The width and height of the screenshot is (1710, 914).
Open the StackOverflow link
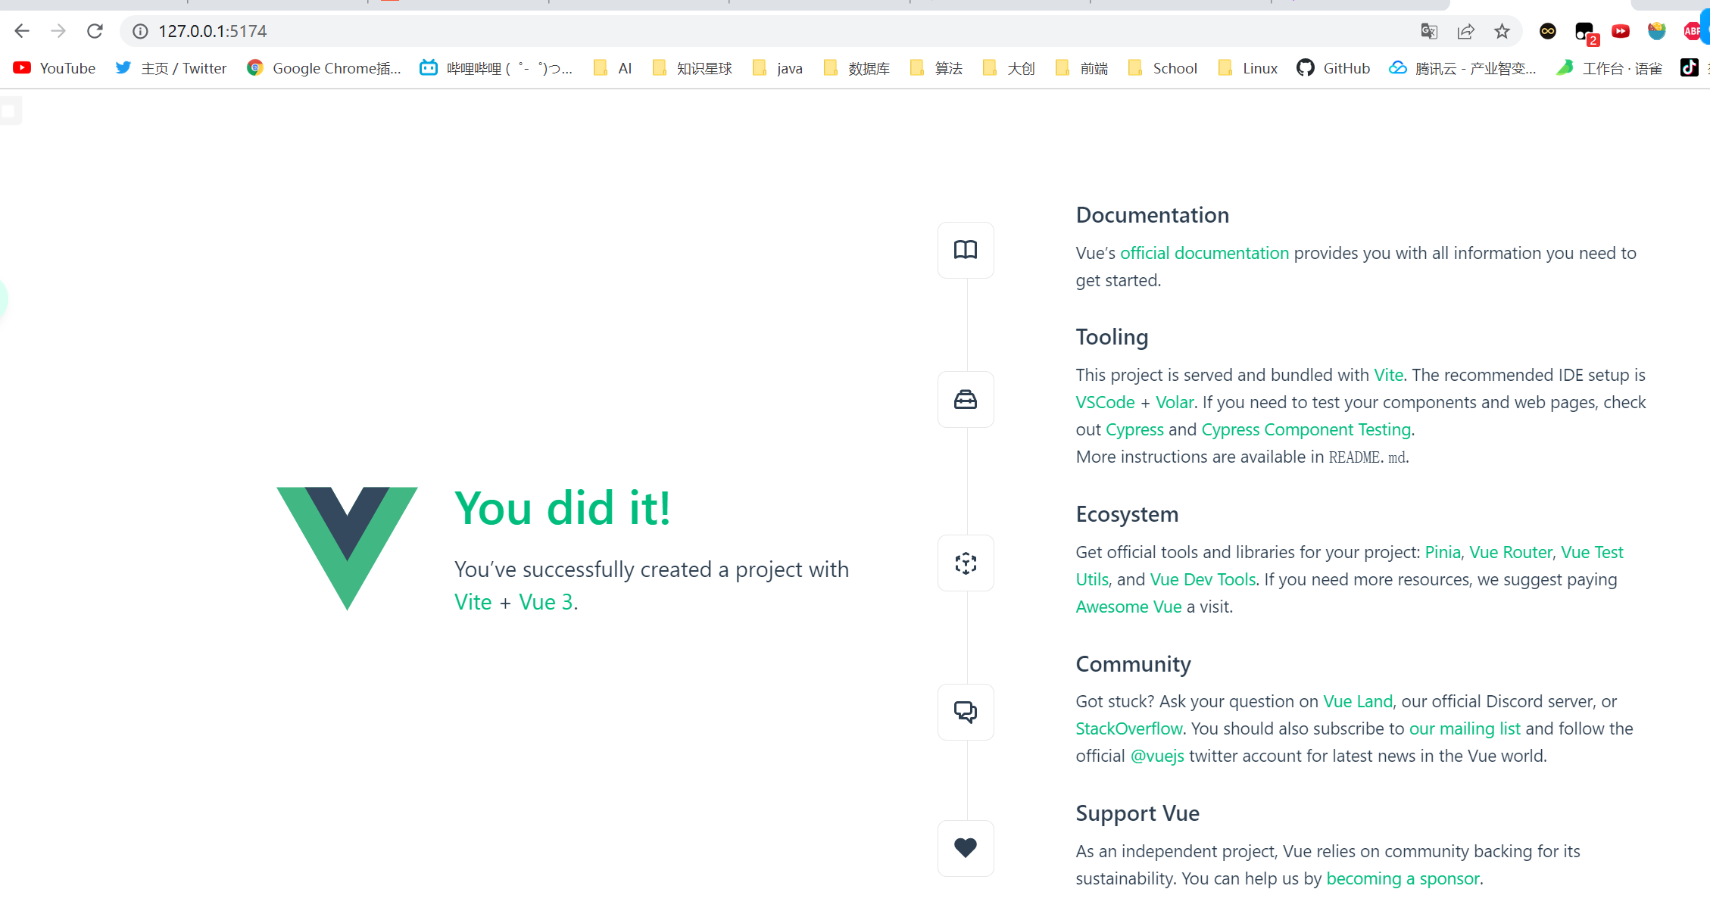(x=1129, y=728)
